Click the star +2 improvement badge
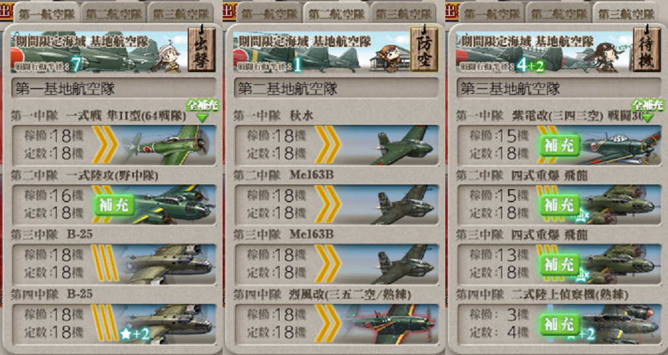This screenshot has height=355, width=668. click(135, 335)
